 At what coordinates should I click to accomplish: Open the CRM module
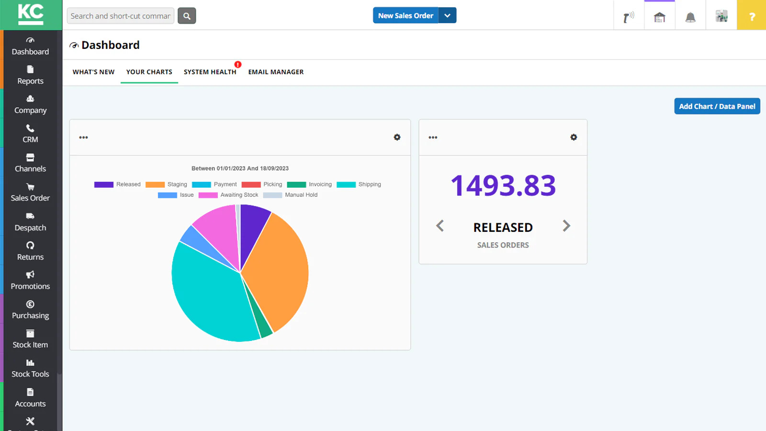coord(30,134)
